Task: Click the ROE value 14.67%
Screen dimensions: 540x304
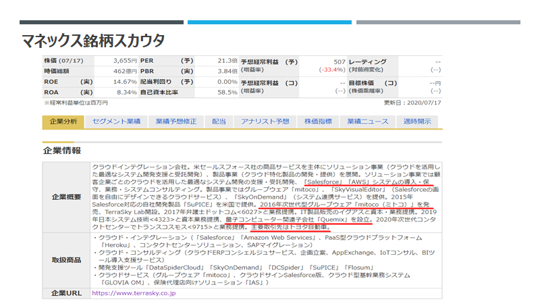Action: tap(125, 82)
